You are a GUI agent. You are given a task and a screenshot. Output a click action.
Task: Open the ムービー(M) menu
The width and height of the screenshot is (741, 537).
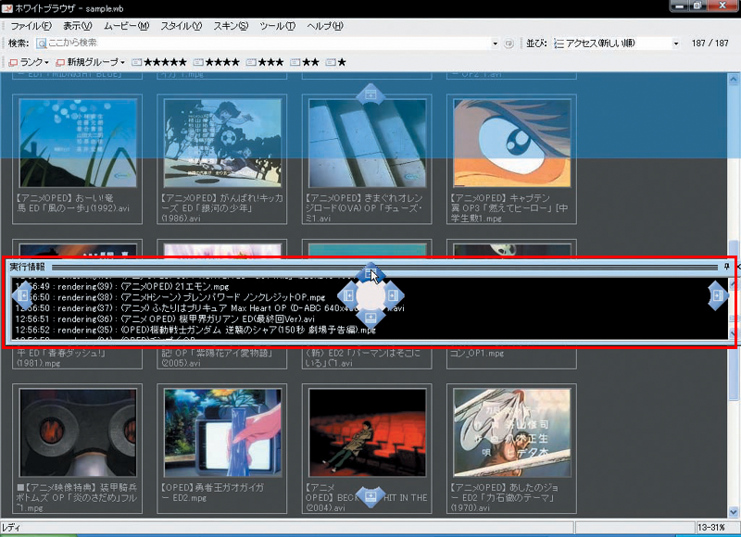tap(126, 26)
